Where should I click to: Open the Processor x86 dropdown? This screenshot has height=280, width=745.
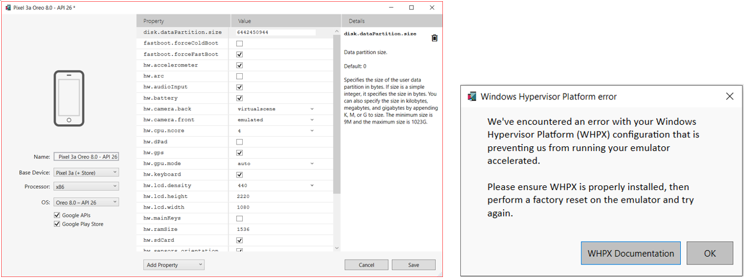click(x=86, y=187)
